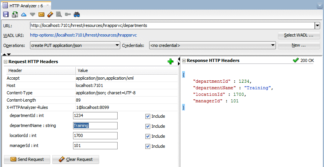Click the envelope send icon in top toolbar
Screen dimensions: 324x167
tap(42, 15)
